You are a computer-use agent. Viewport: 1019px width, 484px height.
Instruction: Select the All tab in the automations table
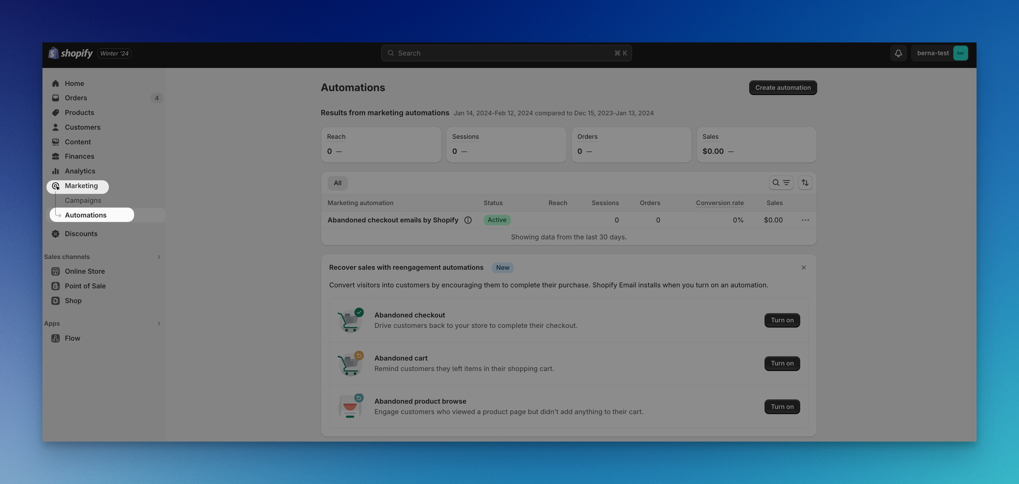(x=337, y=183)
